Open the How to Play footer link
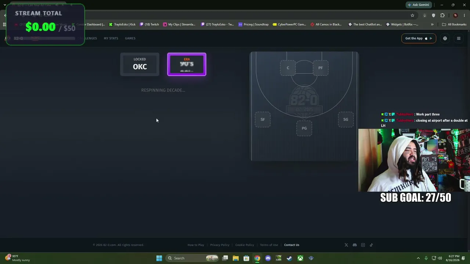 pos(196,245)
